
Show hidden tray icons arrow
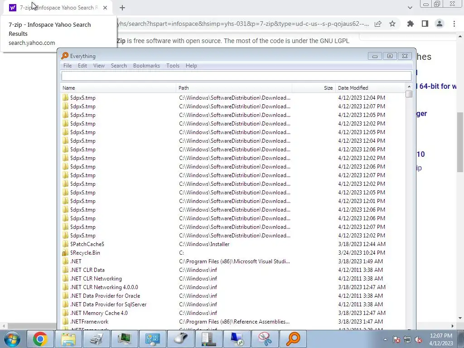click(x=385, y=339)
